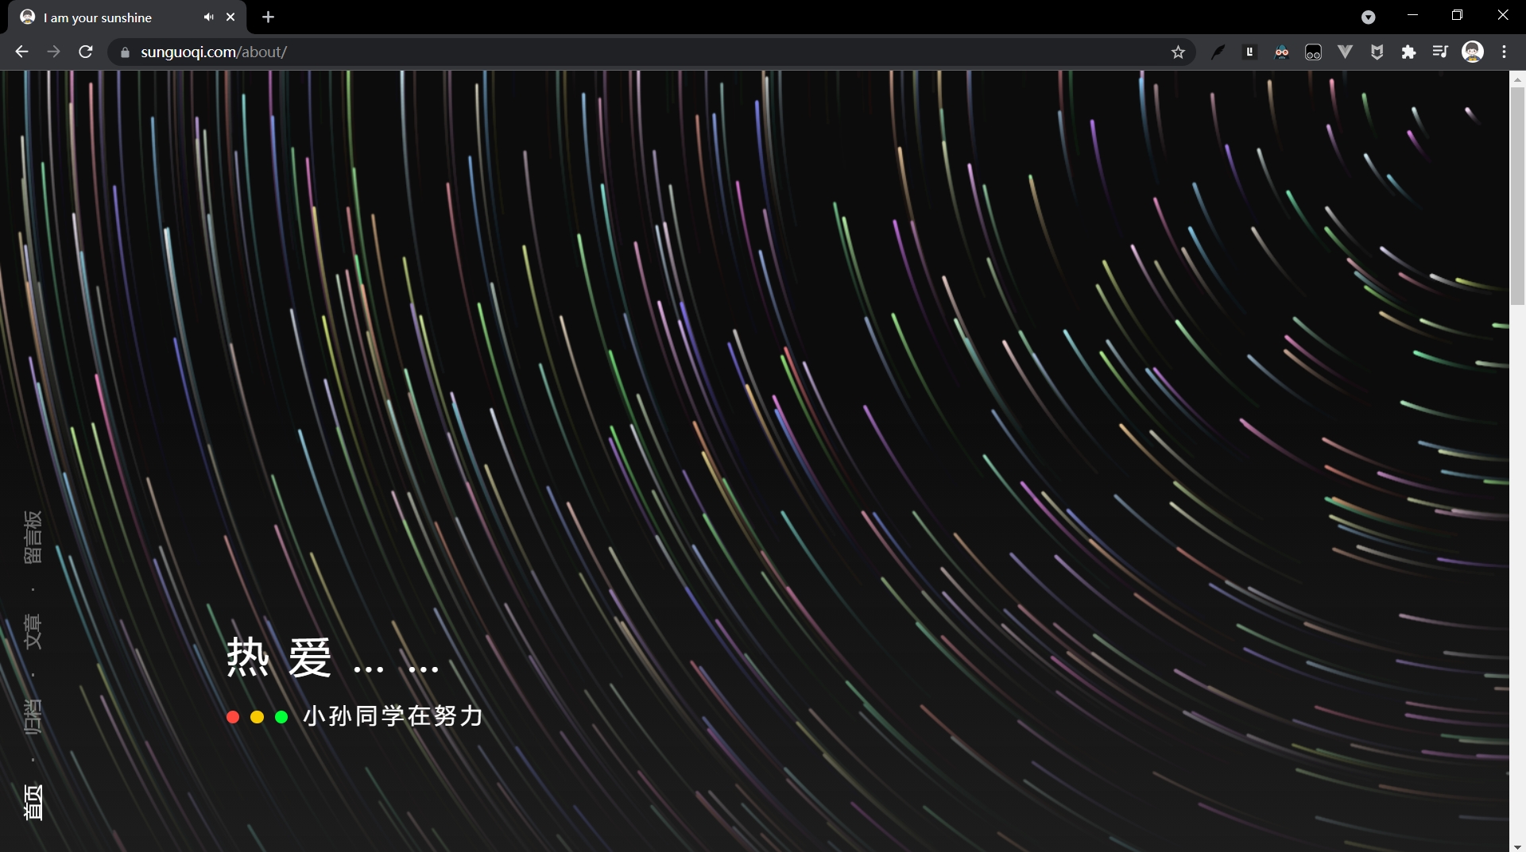Restore down the Chrome window
The height and width of the screenshot is (852, 1526).
click(x=1457, y=15)
